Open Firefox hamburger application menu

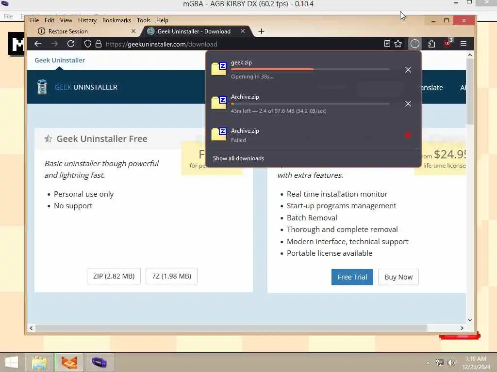click(x=464, y=44)
